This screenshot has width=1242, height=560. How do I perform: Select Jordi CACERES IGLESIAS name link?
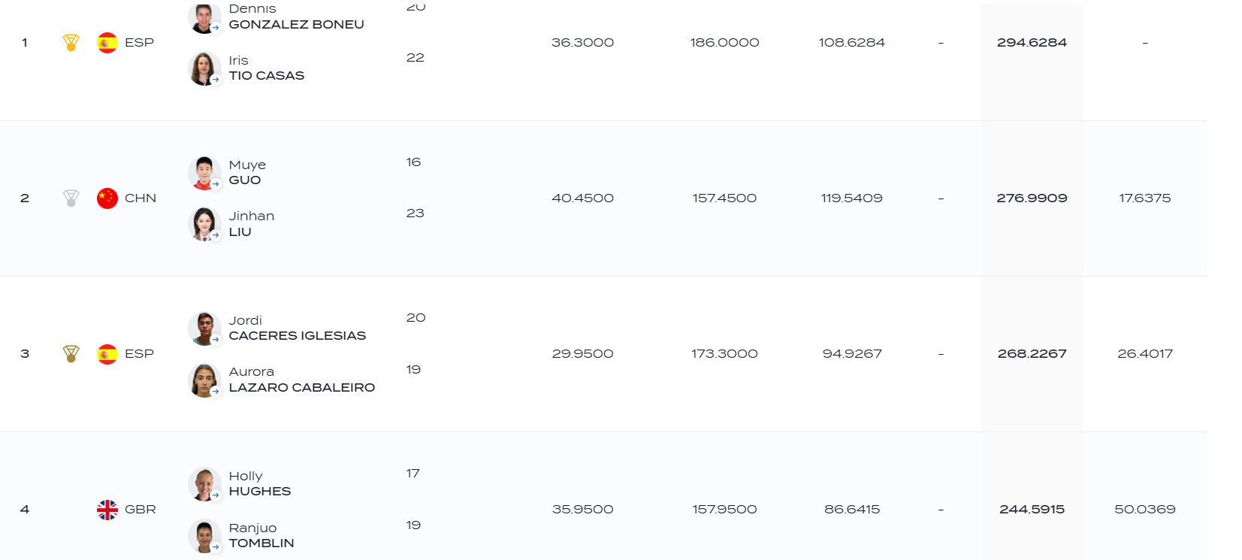coord(298,328)
